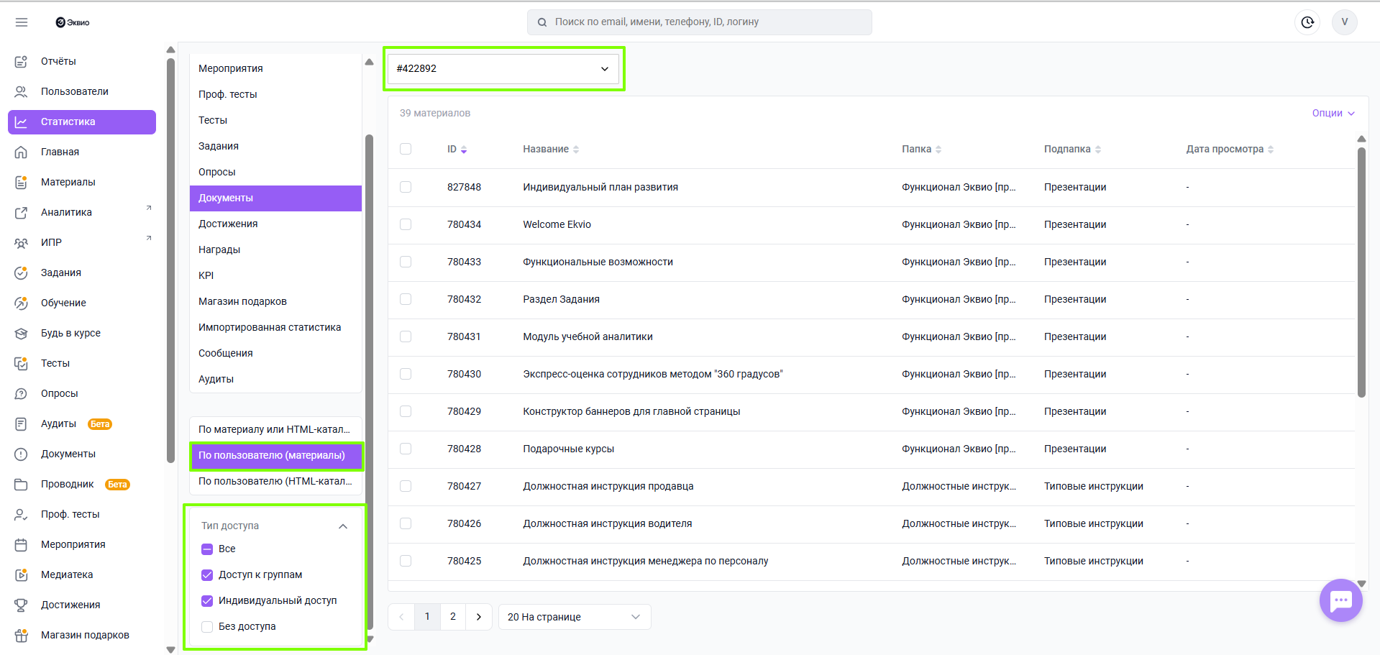Enable the Без доступа checkbox

207,627
